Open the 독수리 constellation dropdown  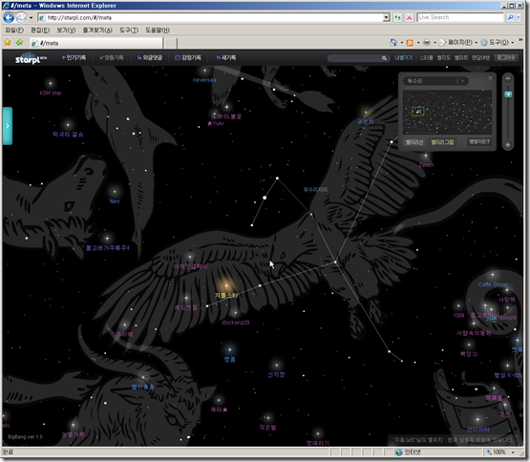[x=435, y=81]
